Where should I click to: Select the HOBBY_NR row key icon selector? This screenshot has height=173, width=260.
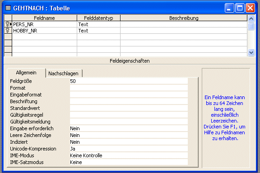point(8,31)
